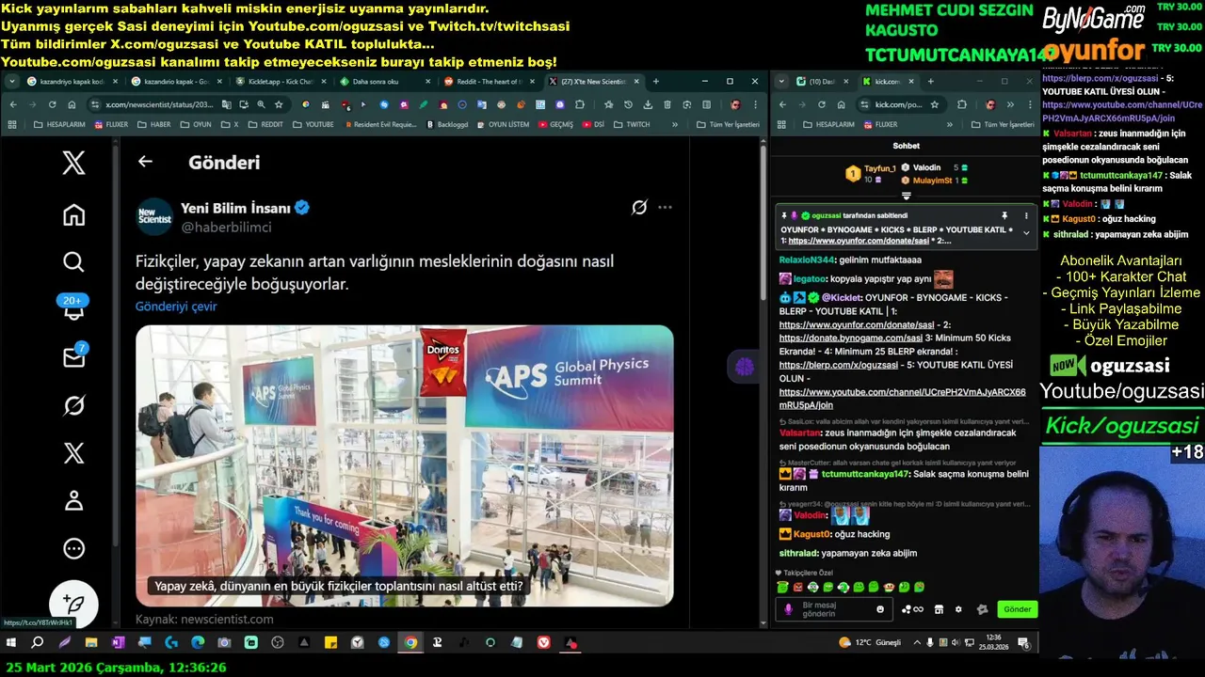Open X search from the sidebar

pos(73,261)
